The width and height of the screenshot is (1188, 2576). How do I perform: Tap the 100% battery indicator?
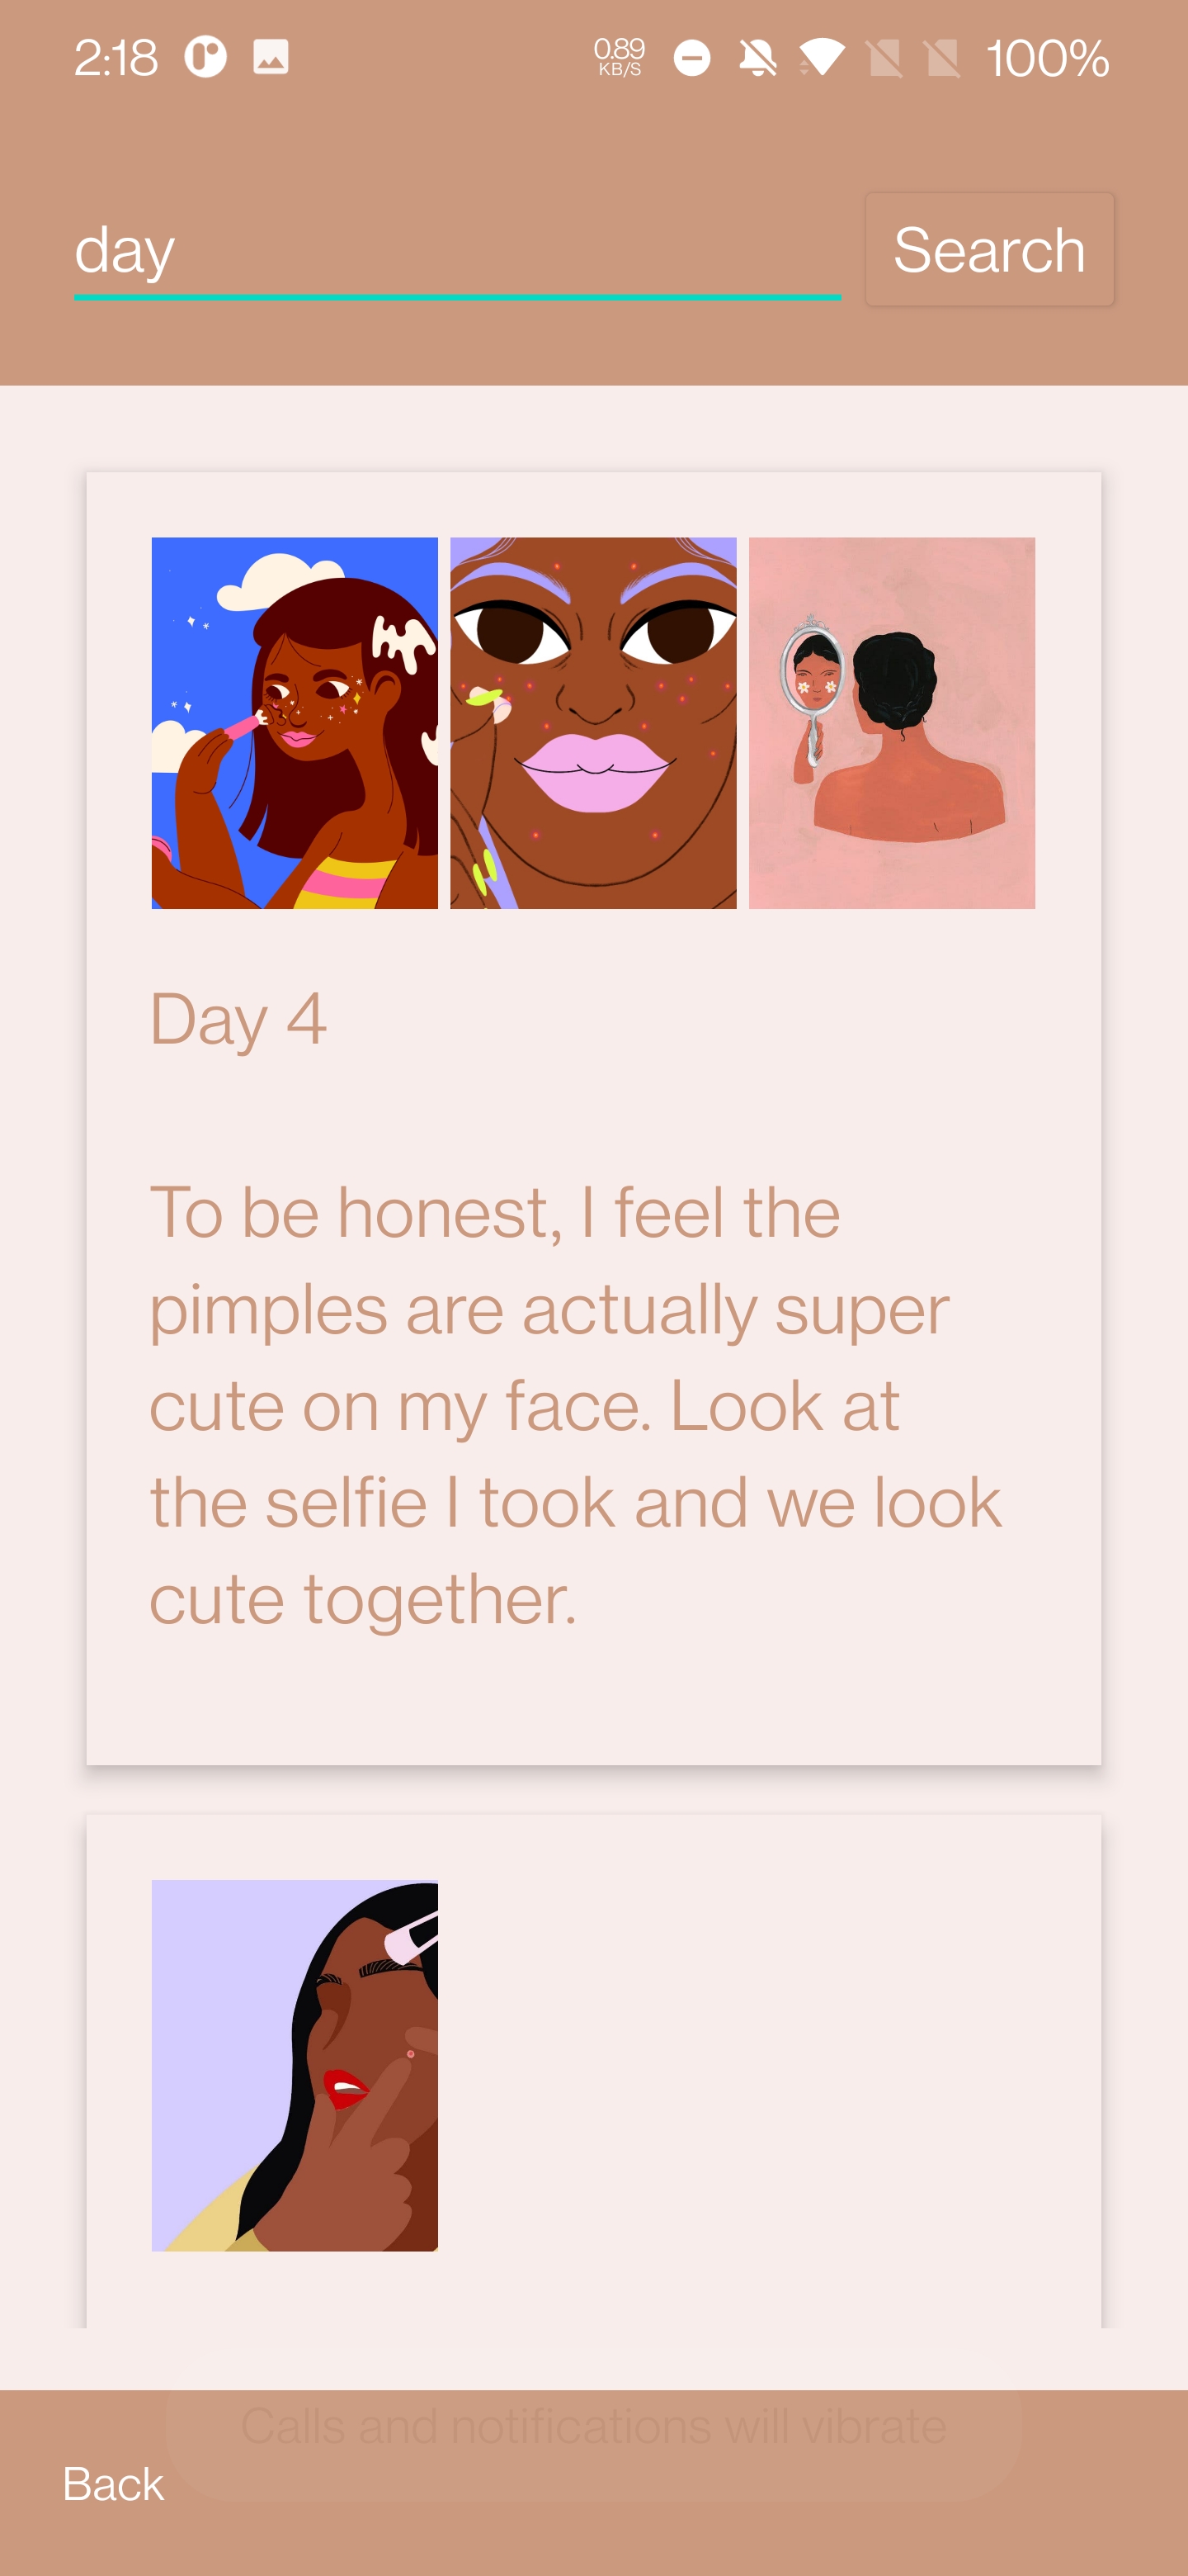click(1047, 58)
